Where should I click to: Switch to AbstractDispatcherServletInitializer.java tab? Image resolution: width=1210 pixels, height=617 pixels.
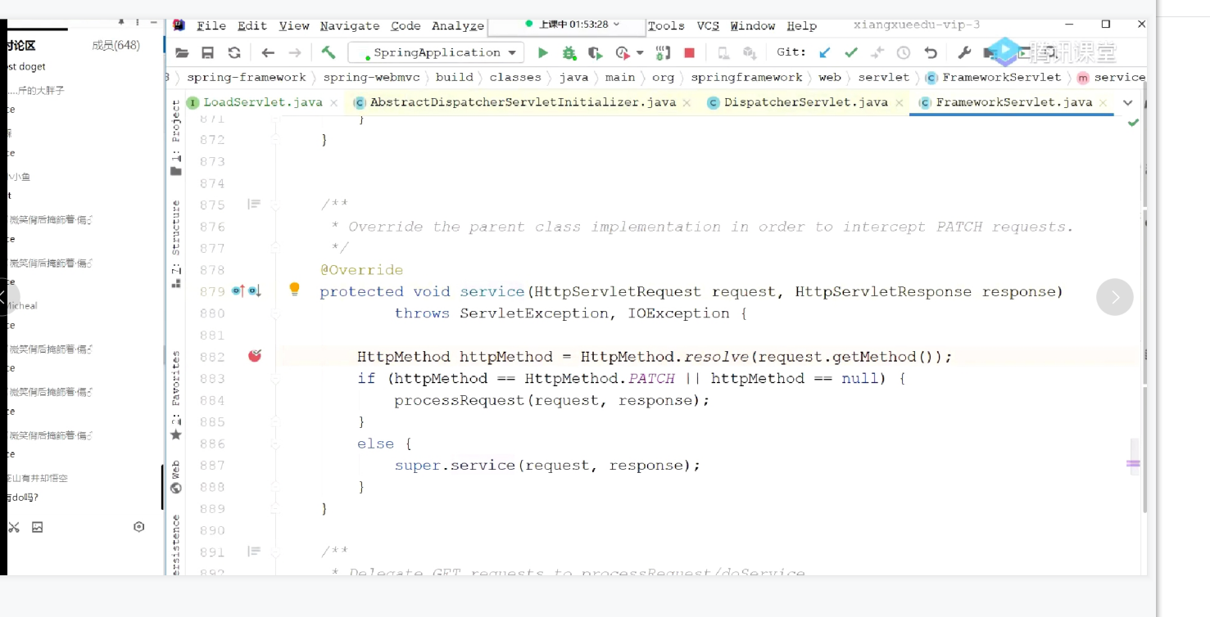523,102
